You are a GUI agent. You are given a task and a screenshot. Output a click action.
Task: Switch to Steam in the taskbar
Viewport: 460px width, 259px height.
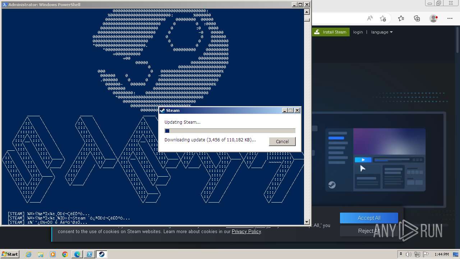tap(102, 254)
